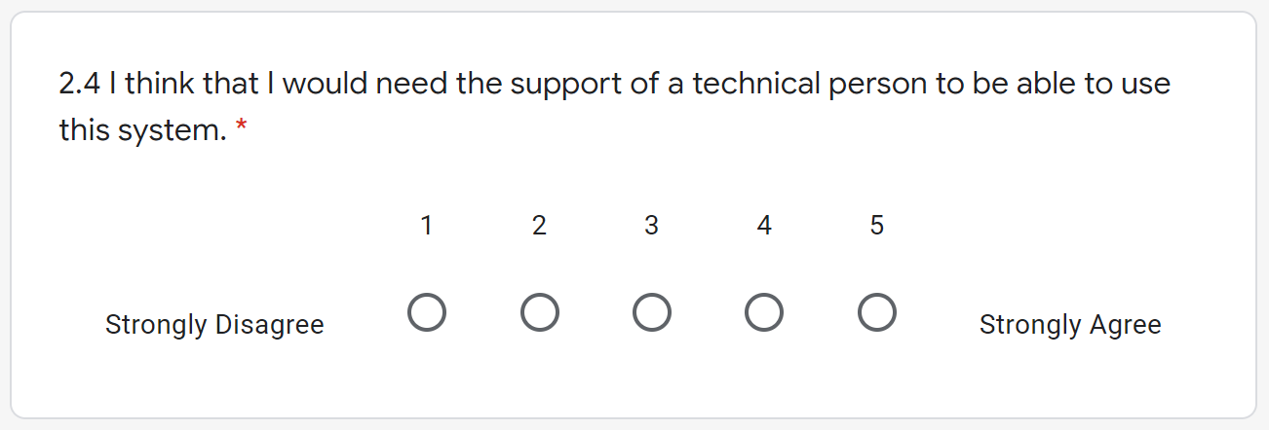This screenshot has height=430, width=1269.
Task: Choose rating 5 radio button
Action: point(877,313)
